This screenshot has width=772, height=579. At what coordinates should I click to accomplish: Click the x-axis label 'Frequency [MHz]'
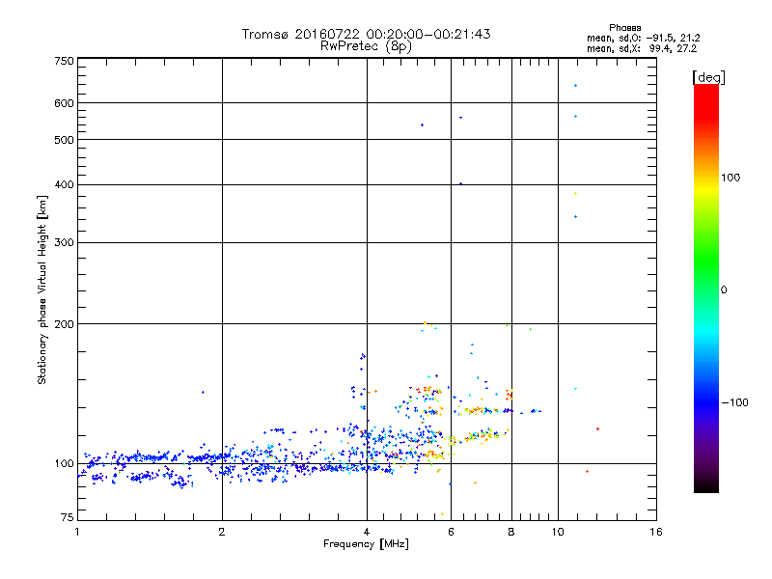(366, 544)
